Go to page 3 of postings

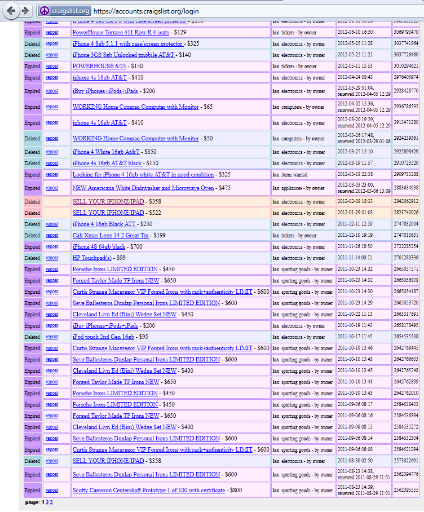[x=51, y=502]
